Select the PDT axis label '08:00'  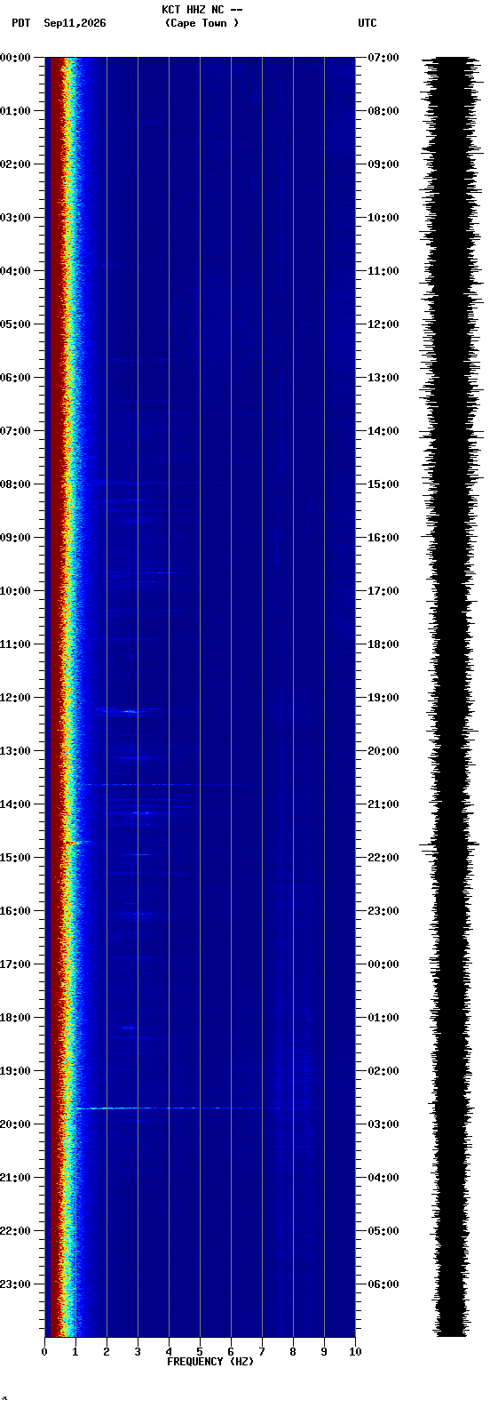16,484
